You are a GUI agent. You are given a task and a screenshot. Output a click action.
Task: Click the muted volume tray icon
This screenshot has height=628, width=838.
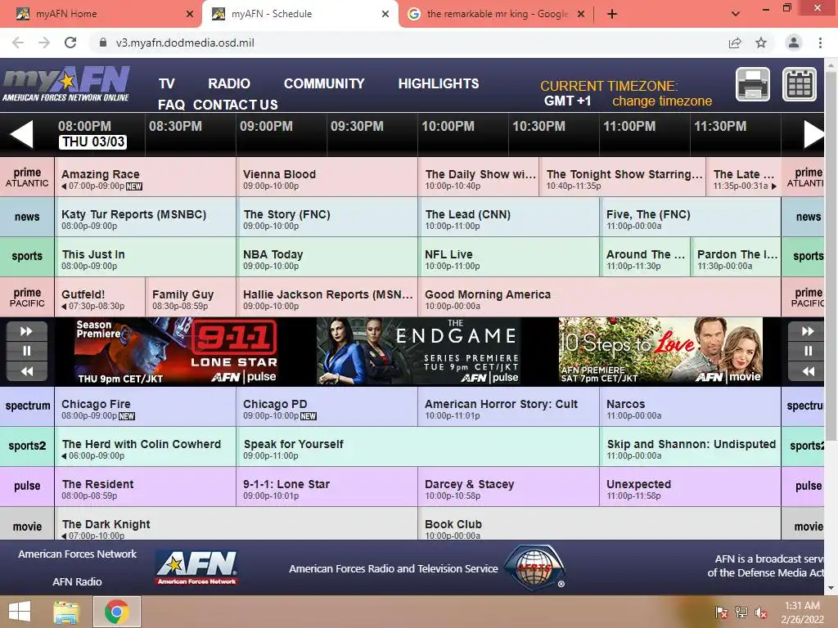(x=761, y=612)
